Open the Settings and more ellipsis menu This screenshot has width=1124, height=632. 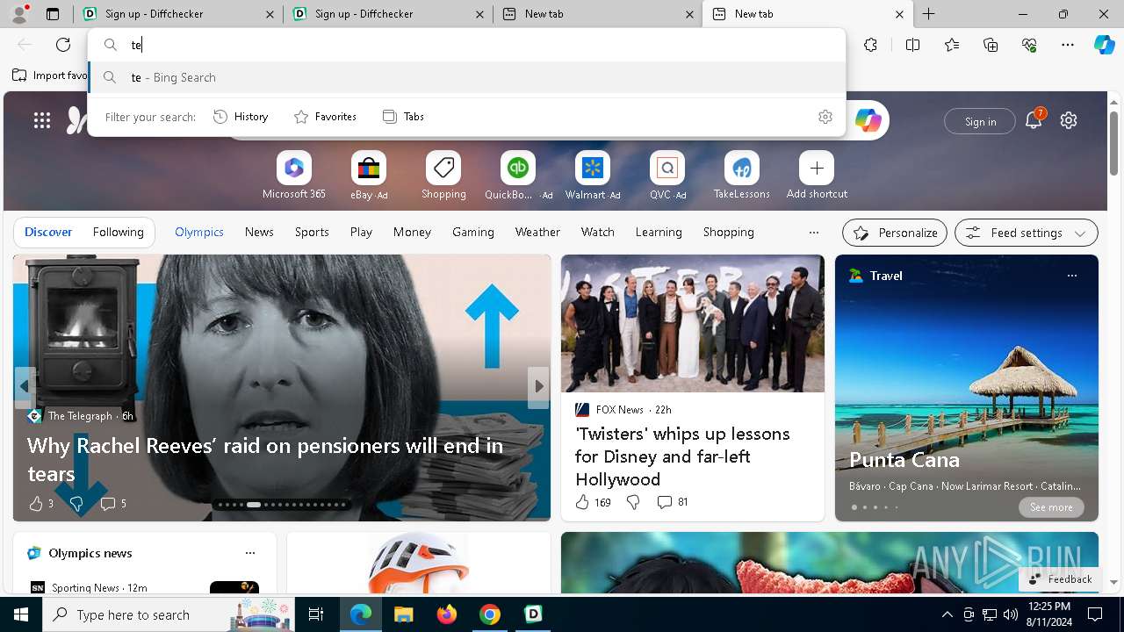(1068, 45)
